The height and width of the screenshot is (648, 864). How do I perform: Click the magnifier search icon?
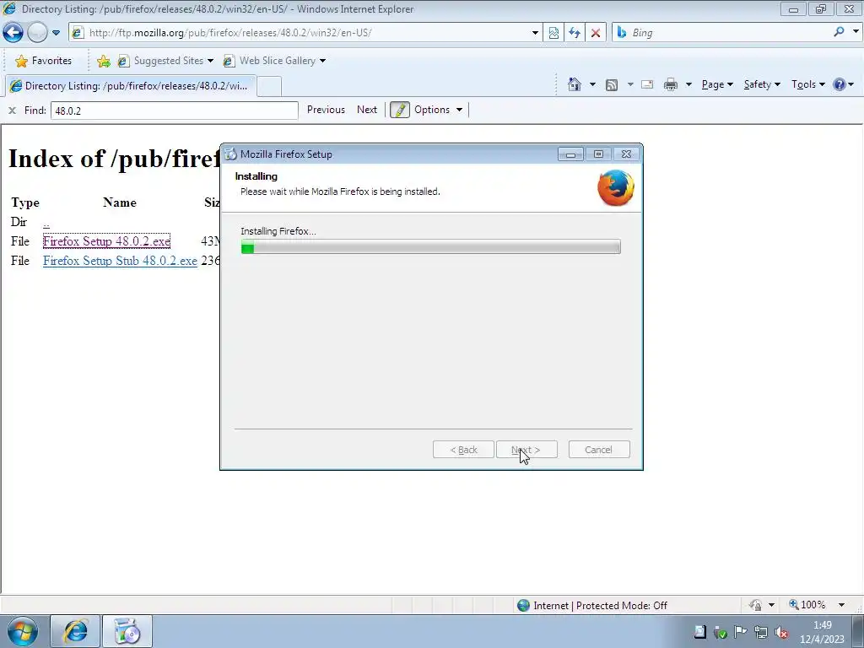point(839,32)
